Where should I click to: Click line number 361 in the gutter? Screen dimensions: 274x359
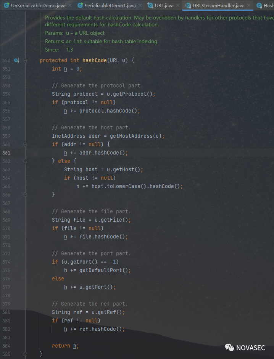click(6, 153)
